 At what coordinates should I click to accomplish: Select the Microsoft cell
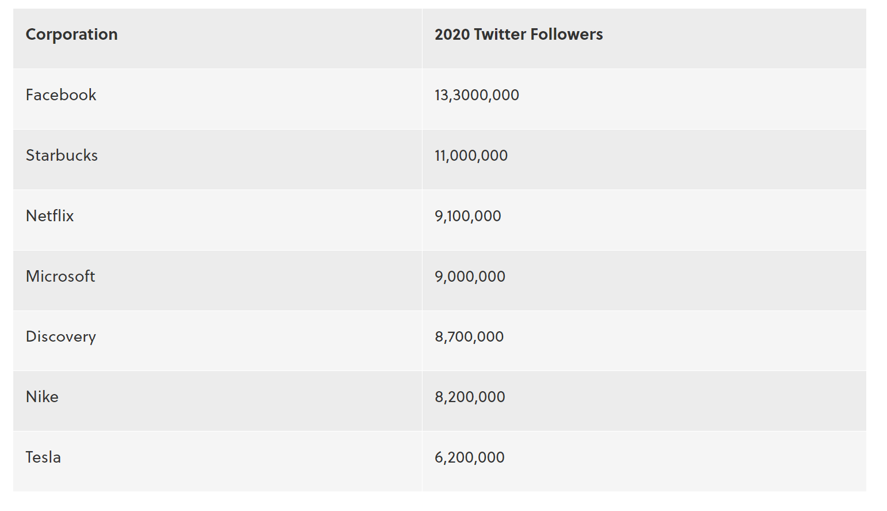[x=60, y=277]
